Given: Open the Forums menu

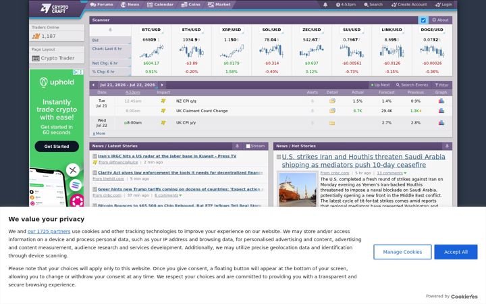Looking at the screenshot, I should (101, 5).
